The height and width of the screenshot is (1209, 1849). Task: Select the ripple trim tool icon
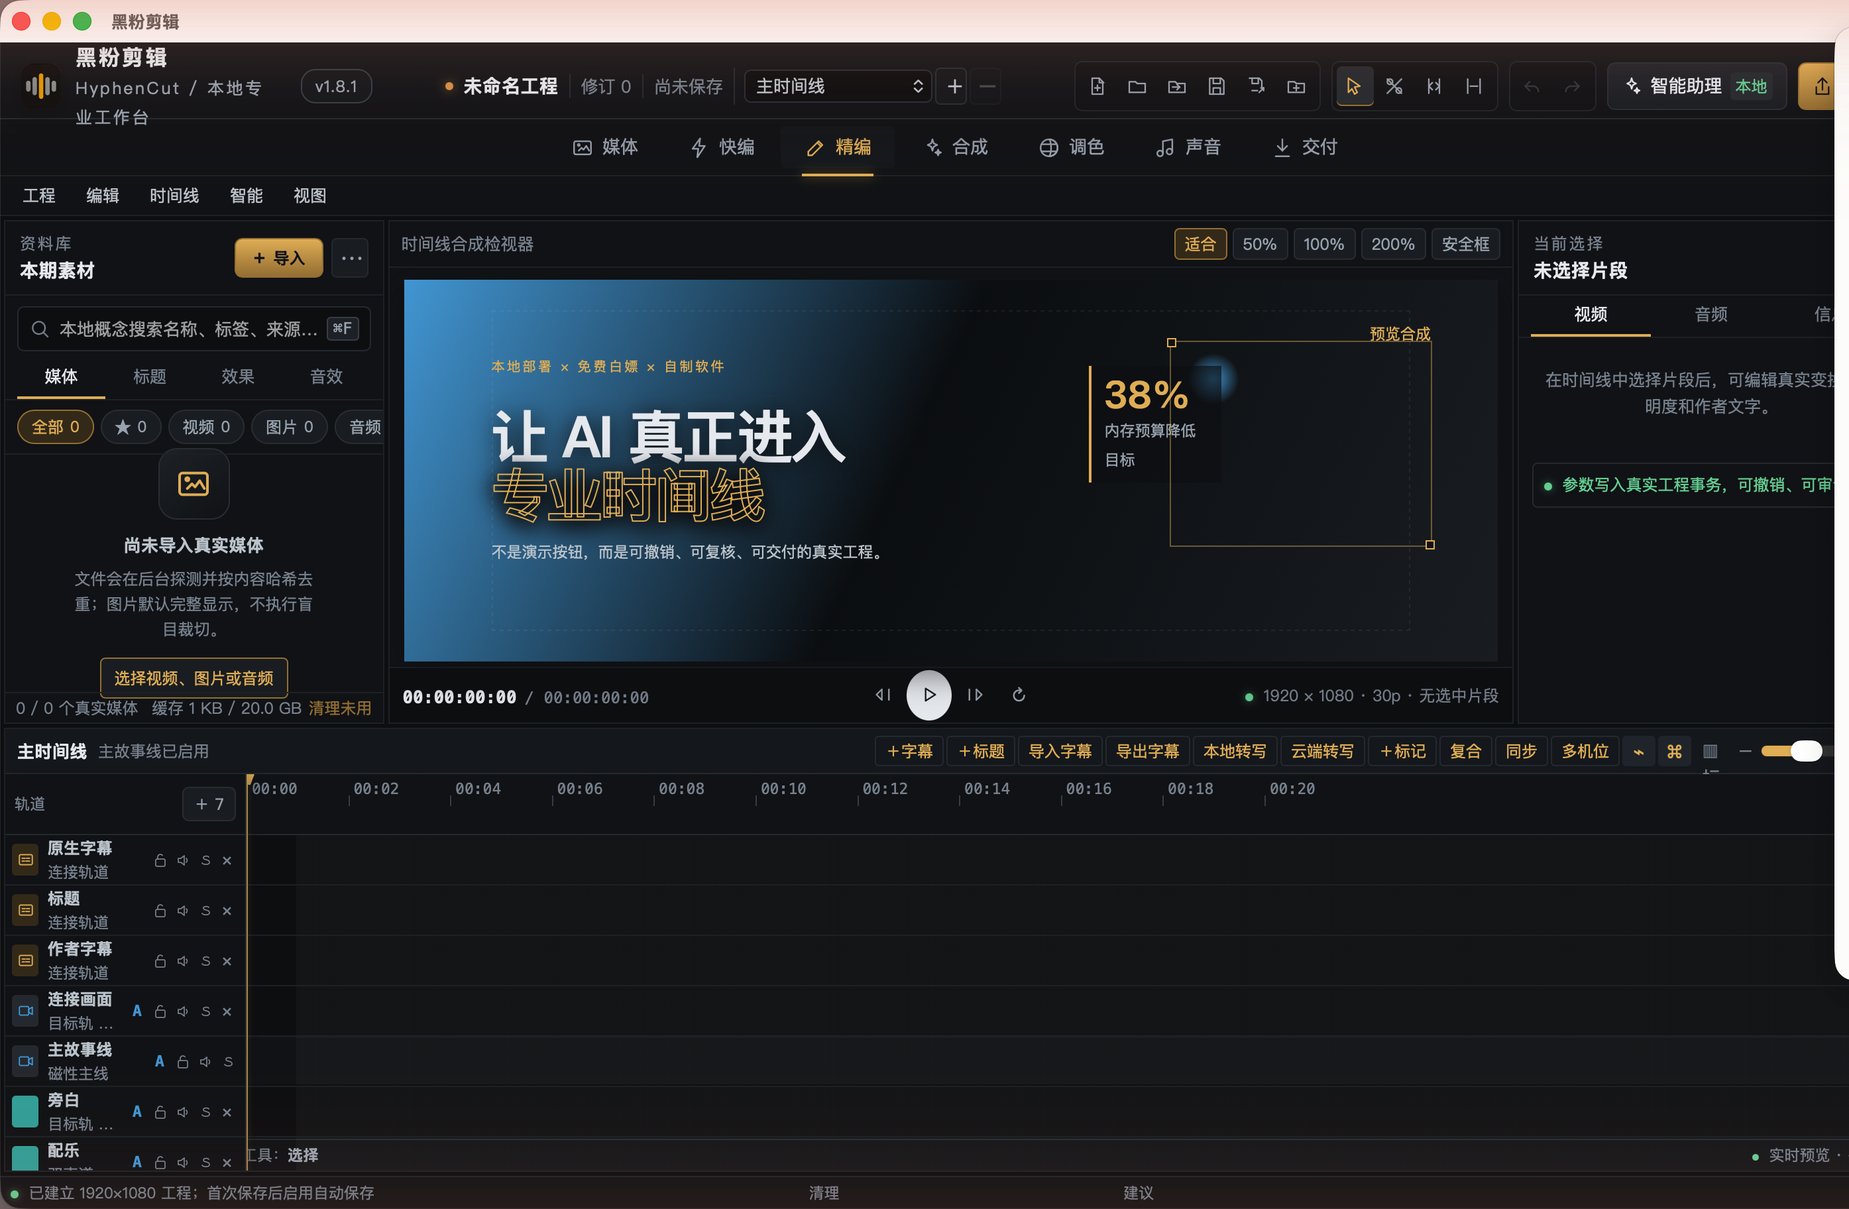[1434, 86]
